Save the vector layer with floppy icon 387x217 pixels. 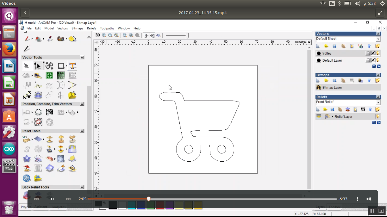335,46
